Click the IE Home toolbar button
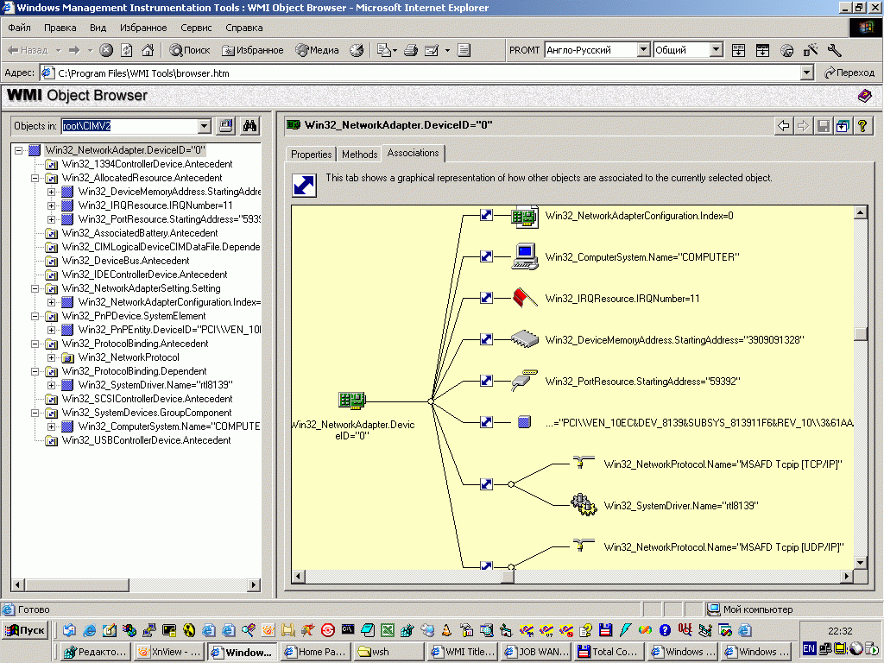Screen dimensions: 884x663 (x=148, y=50)
